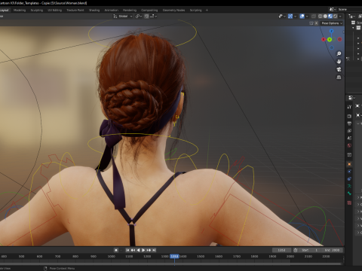
Task: Jump to timeline end frame
Action: pos(154,250)
